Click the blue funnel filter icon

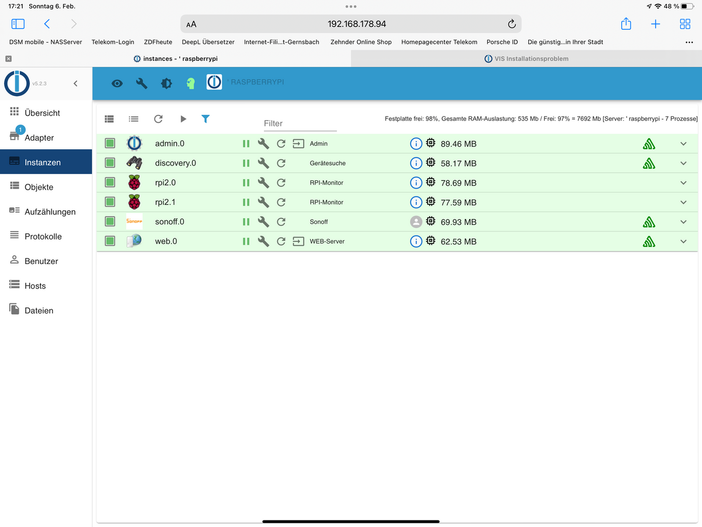[205, 119]
